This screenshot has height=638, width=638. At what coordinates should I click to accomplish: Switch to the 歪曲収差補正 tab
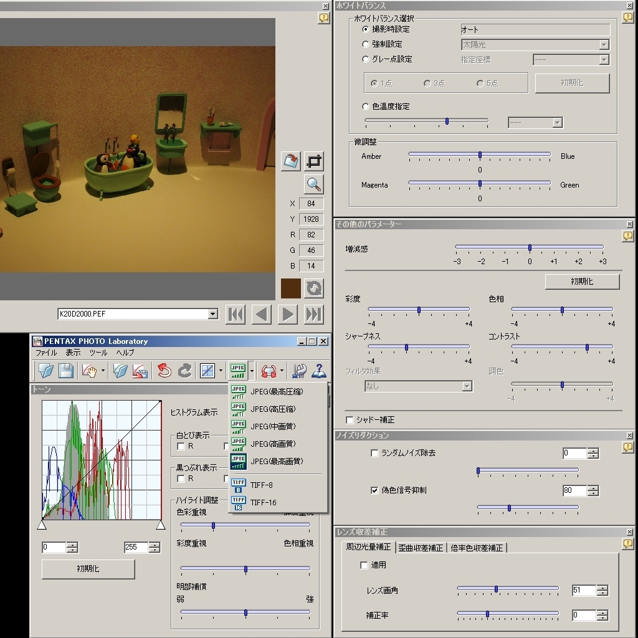coord(421,548)
